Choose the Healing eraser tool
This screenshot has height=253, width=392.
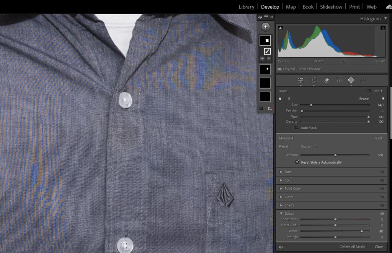coord(327,80)
